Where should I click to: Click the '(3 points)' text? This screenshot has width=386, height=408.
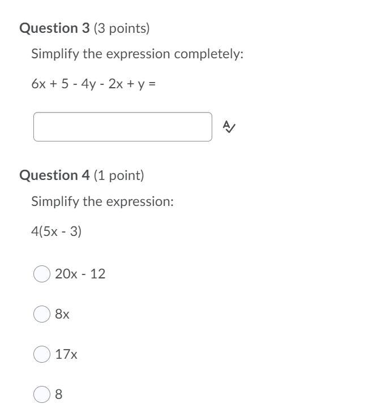pyautogui.click(x=122, y=28)
